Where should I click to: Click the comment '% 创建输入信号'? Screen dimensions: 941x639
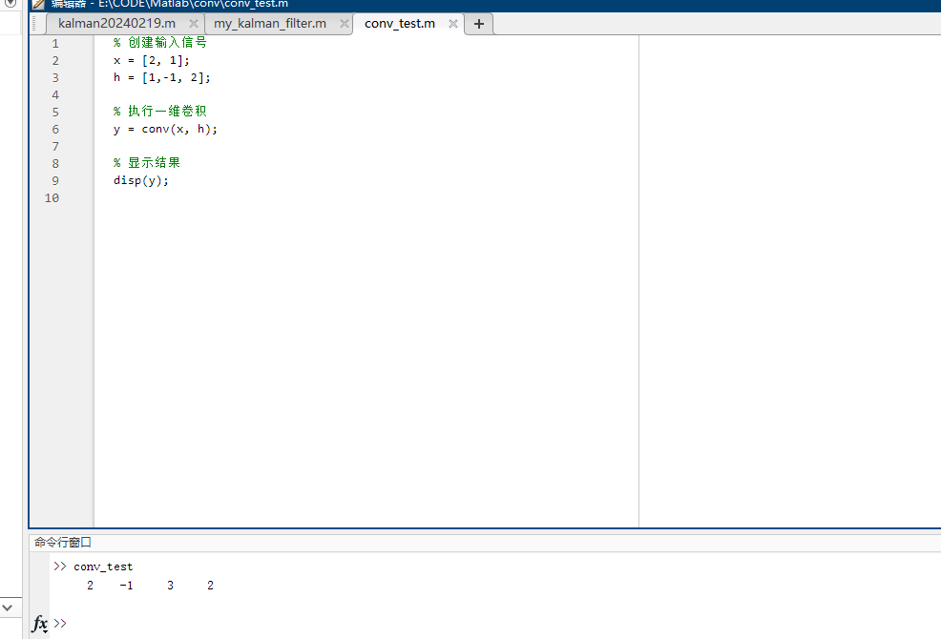[160, 43]
